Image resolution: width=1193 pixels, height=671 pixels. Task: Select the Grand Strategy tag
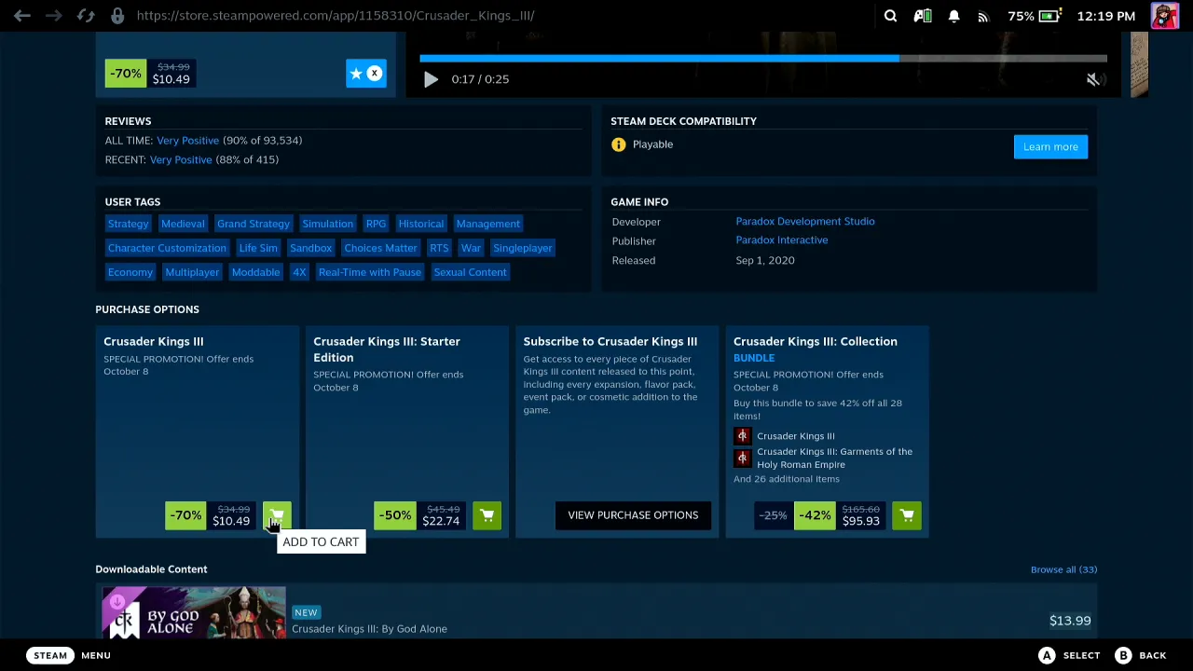tap(254, 224)
